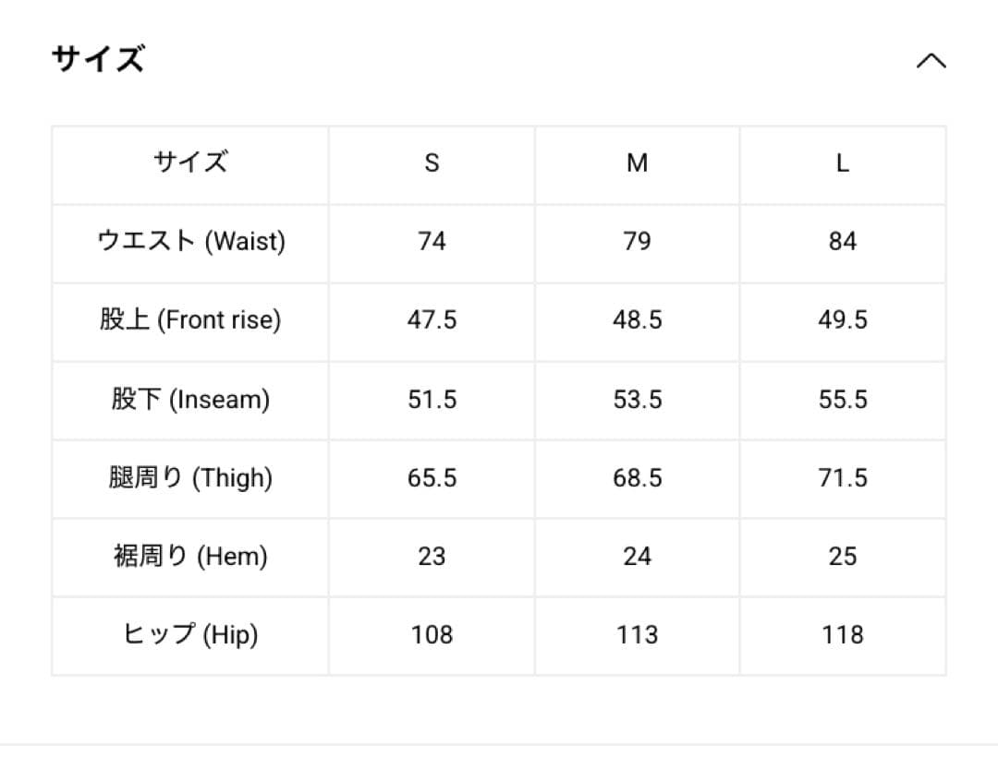Image resolution: width=998 pixels, height=781 pixels.
Task: Click the waist value 84 for size L
Action: pyautogui.click(x=842, y=242)
